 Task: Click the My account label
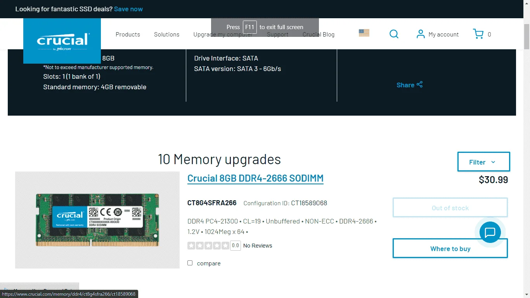point(443,35)
